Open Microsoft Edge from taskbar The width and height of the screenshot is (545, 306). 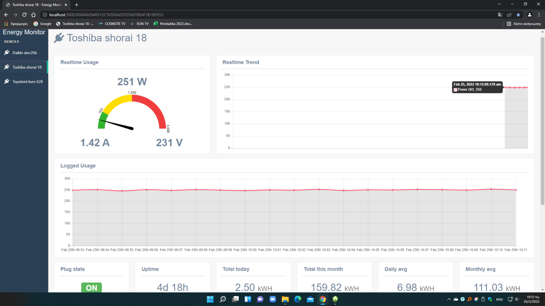(x=298, y=299)
